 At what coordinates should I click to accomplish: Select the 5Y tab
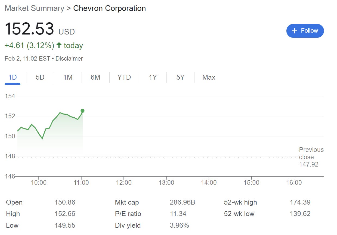pyautogui.click(x=180, y=77)
